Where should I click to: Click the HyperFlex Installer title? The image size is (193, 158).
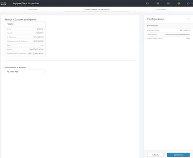click(x=26, y=3)
